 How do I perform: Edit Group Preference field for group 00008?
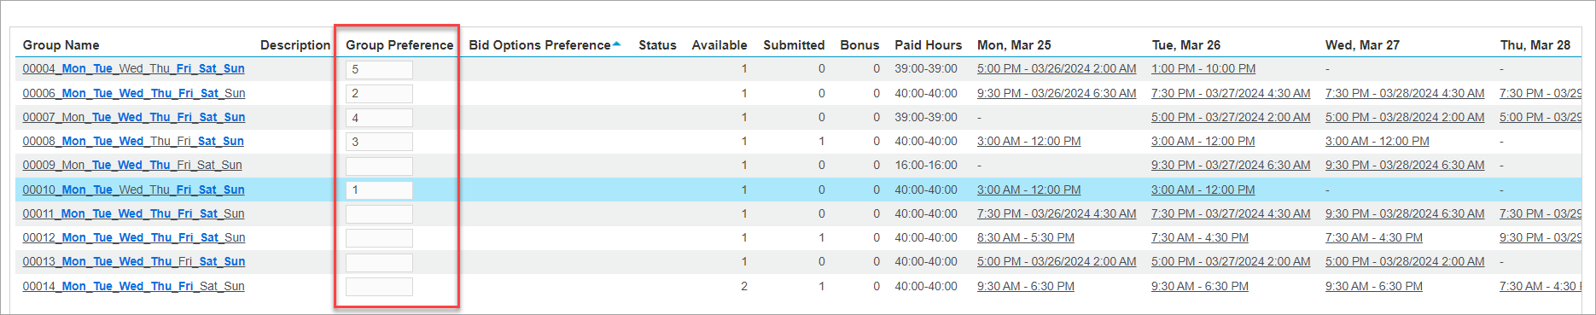(379, 142)
